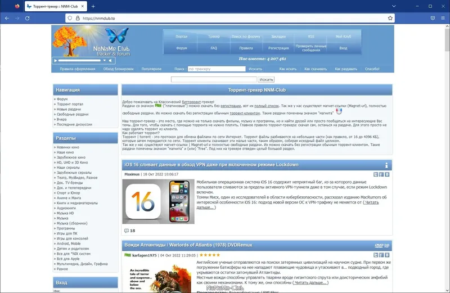Open the Трекер menu item

coord(214,37)
